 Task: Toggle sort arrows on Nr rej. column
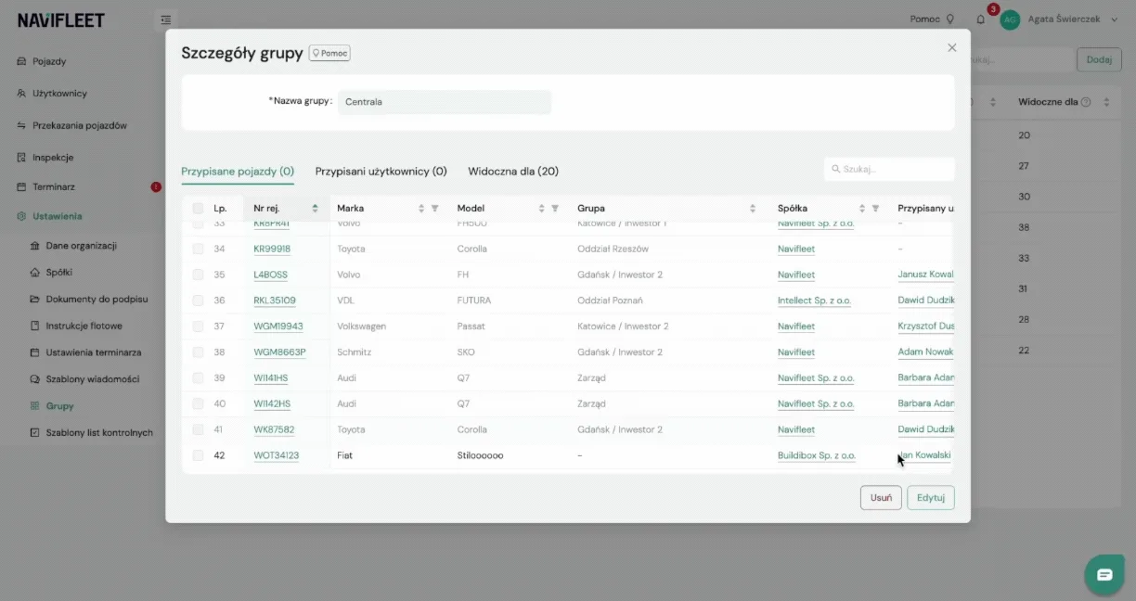tap(315, 209)
